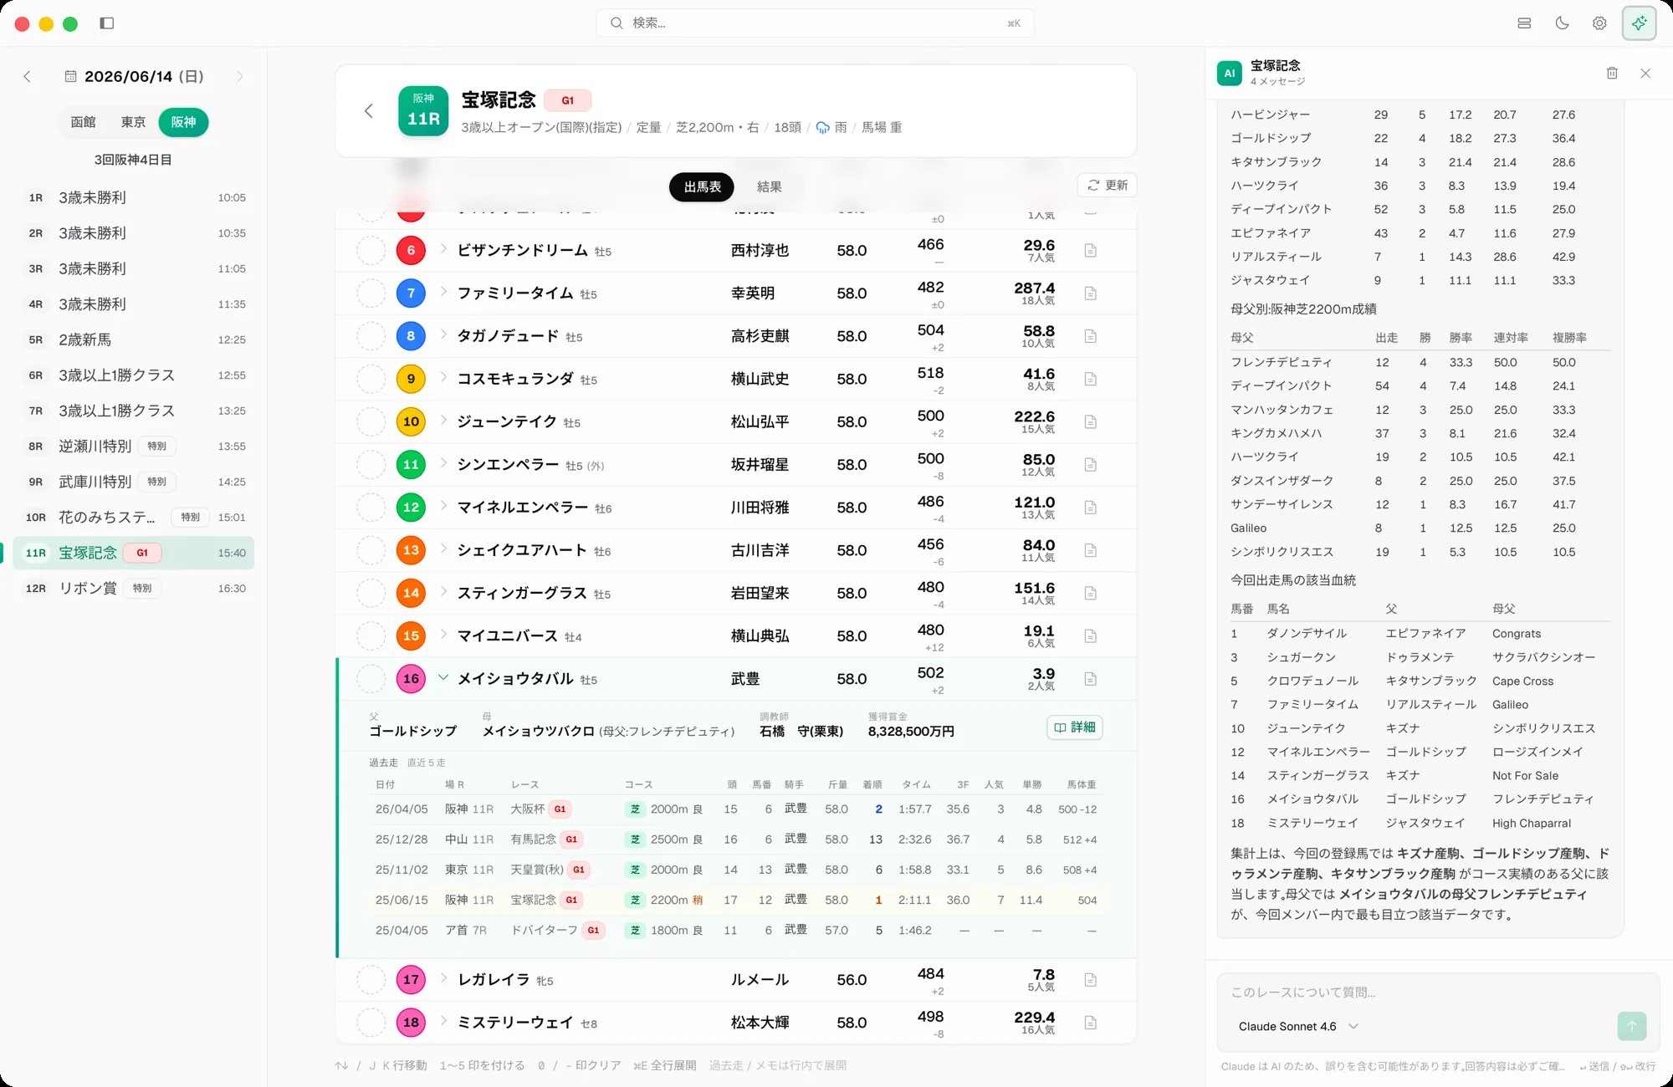Select horse number 7 blue badge
The height and width of the screenshot is (1087, 1673).
411,293
